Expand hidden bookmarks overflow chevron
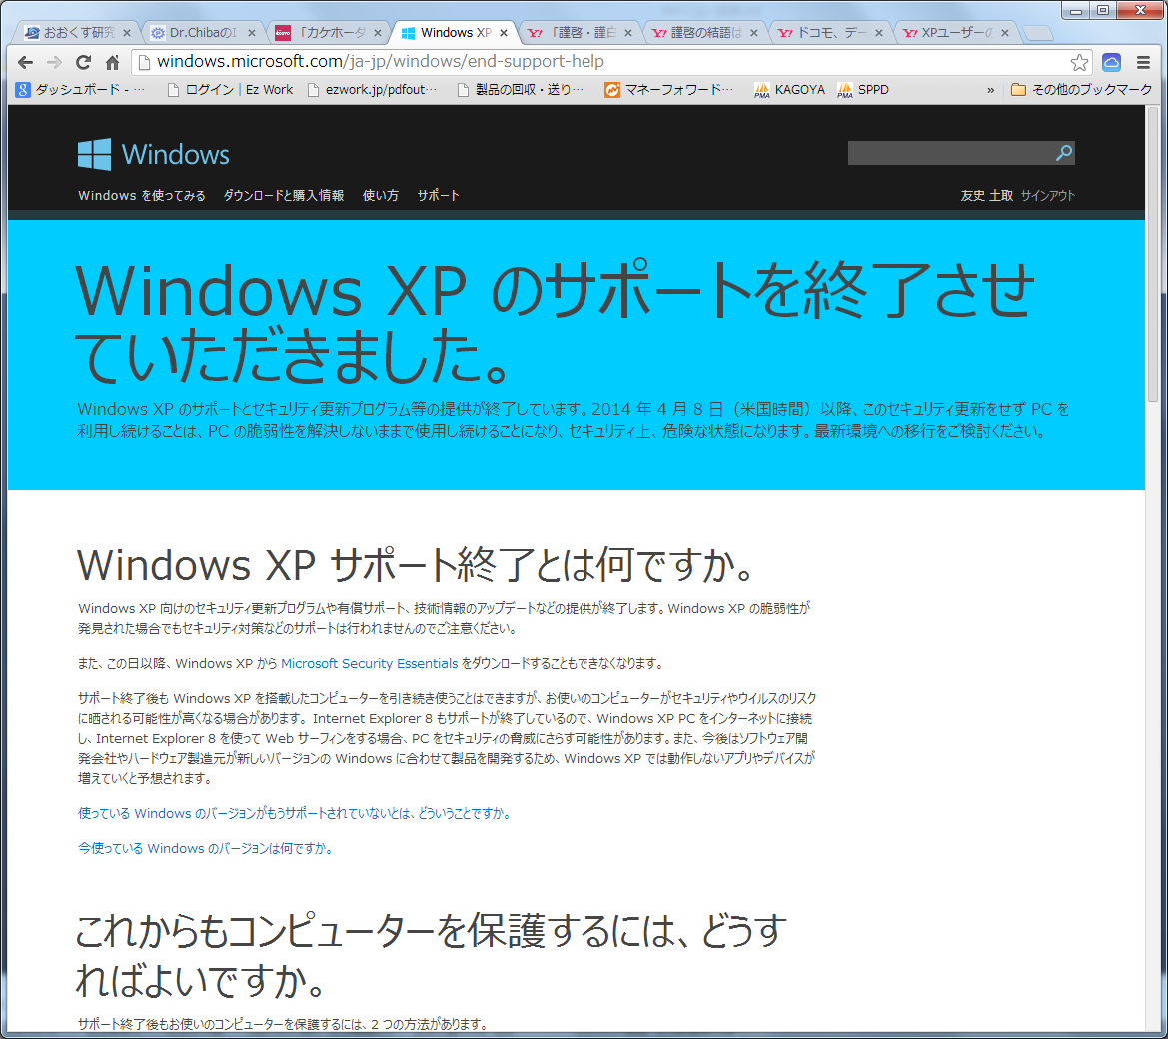 991,90
